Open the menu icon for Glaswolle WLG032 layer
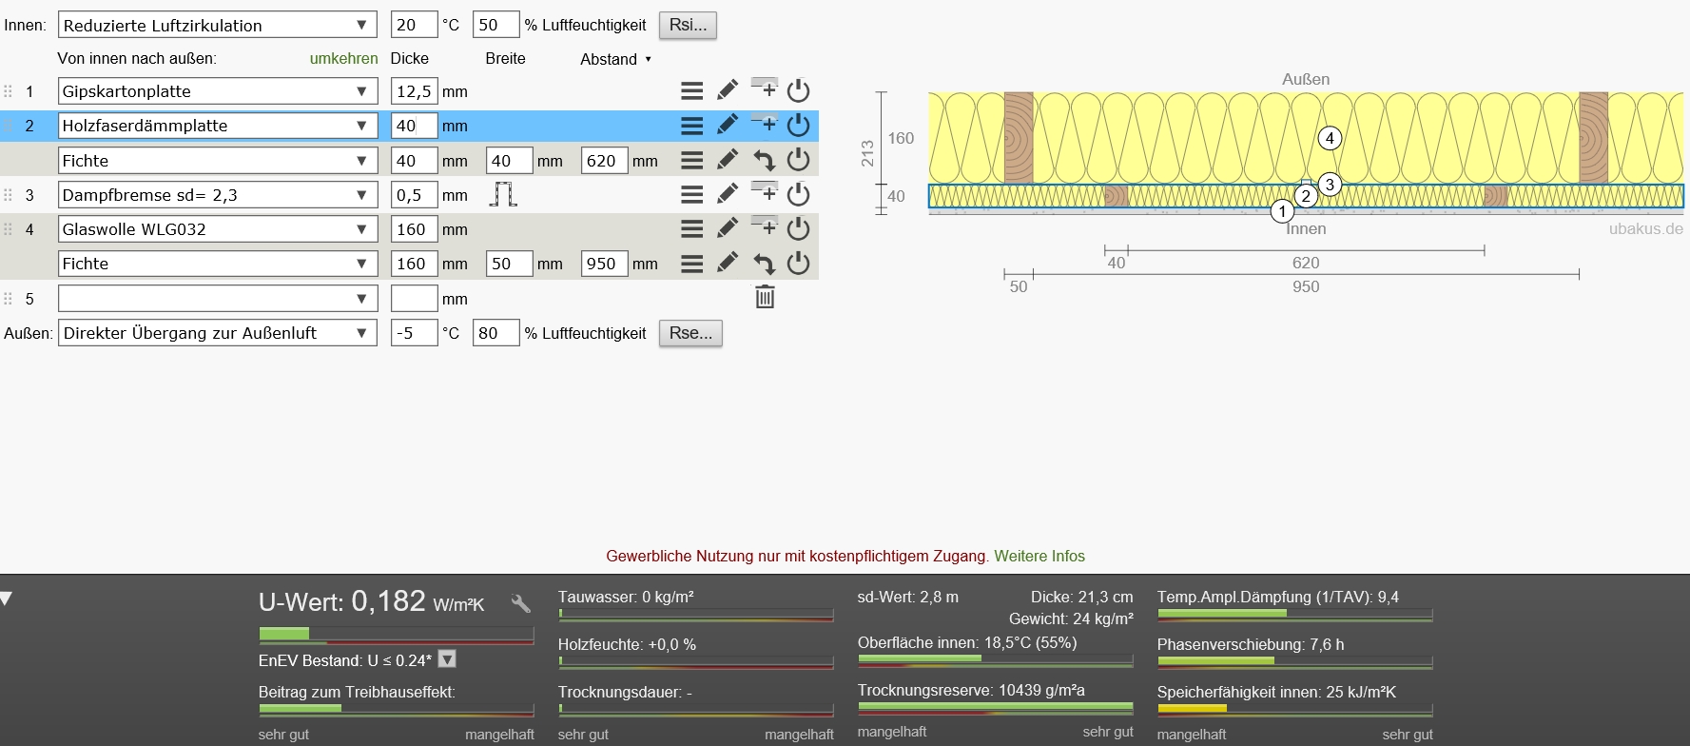 (x=691, y=229)
